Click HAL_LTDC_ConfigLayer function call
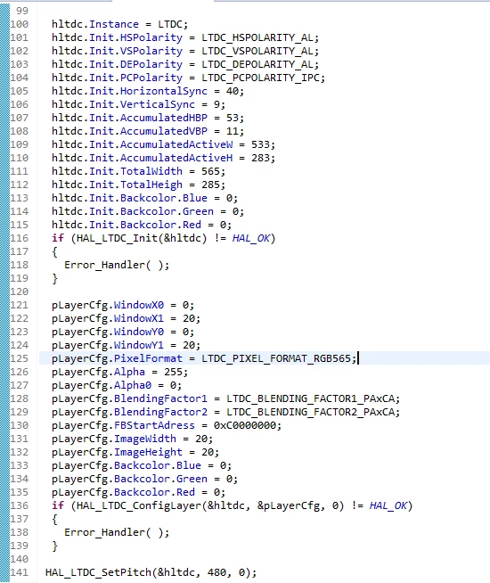The image size is (490, 583). coord(210,506)
